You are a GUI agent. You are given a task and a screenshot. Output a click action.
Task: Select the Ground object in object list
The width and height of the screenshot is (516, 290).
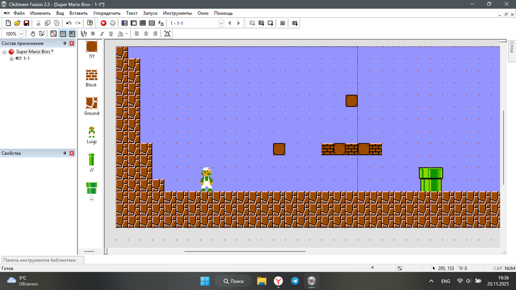[92, 106]
